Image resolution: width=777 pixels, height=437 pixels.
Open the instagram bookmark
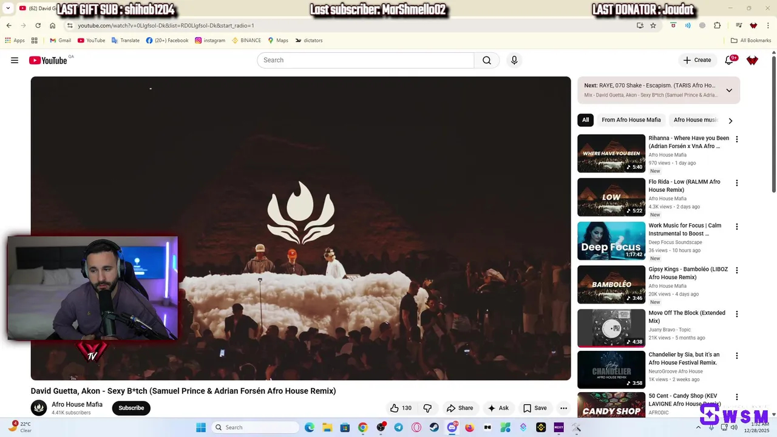coord(209,41)
